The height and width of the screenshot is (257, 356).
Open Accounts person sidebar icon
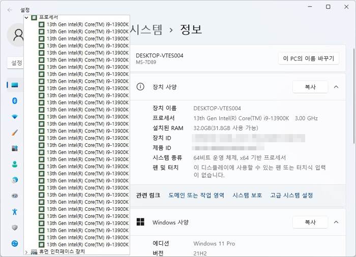coord(15,164)
